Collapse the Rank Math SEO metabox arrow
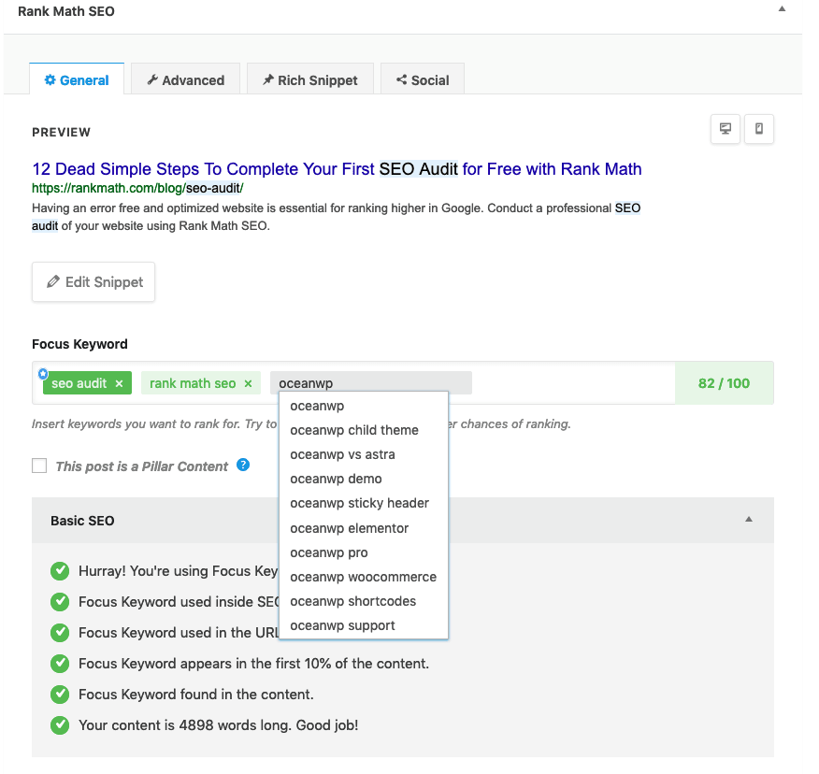The width and height of the screenshot is (819, 774). click(782, 8)
